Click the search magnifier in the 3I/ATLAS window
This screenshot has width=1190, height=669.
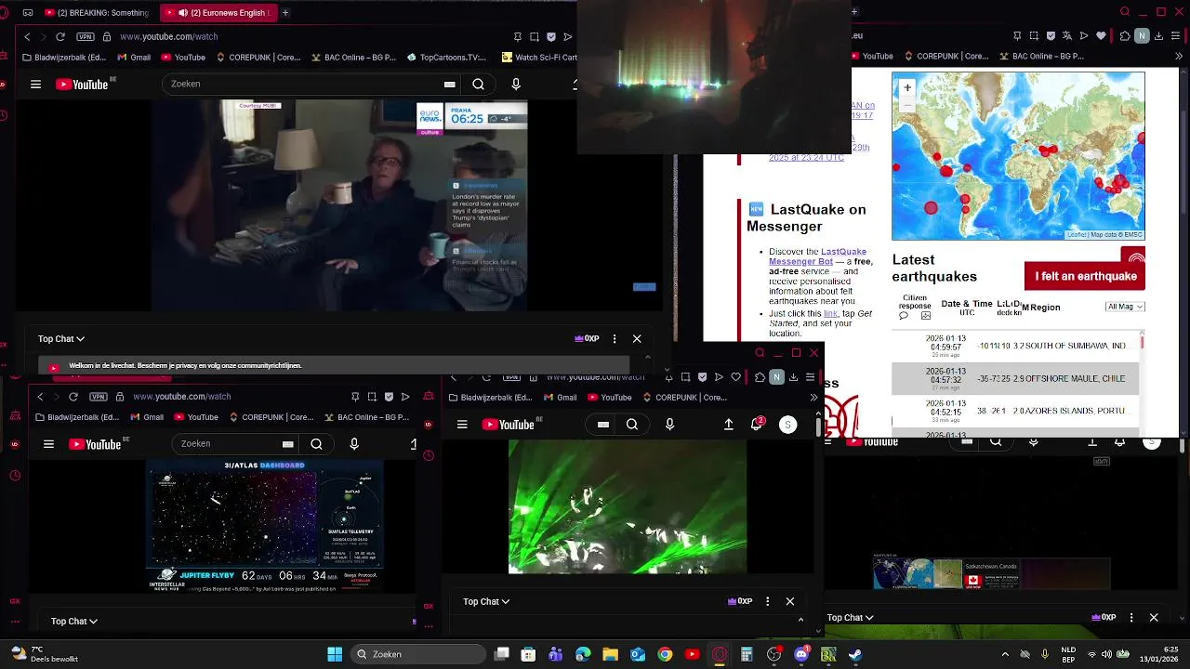316,444
